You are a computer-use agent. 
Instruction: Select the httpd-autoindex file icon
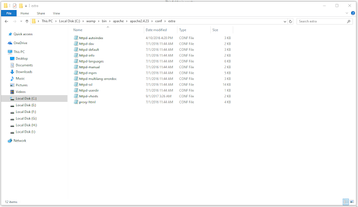click(76, 38)
